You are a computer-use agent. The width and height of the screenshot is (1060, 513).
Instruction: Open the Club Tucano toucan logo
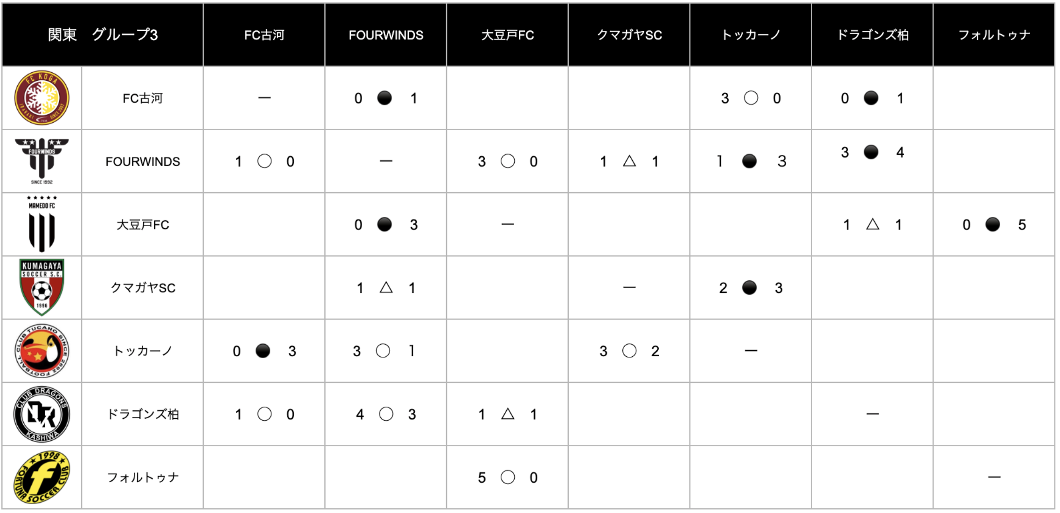[x=42, y=351]
